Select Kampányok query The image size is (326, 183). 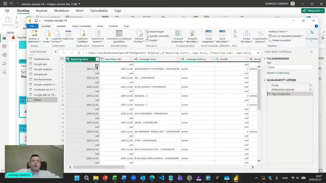pos(40,74)
